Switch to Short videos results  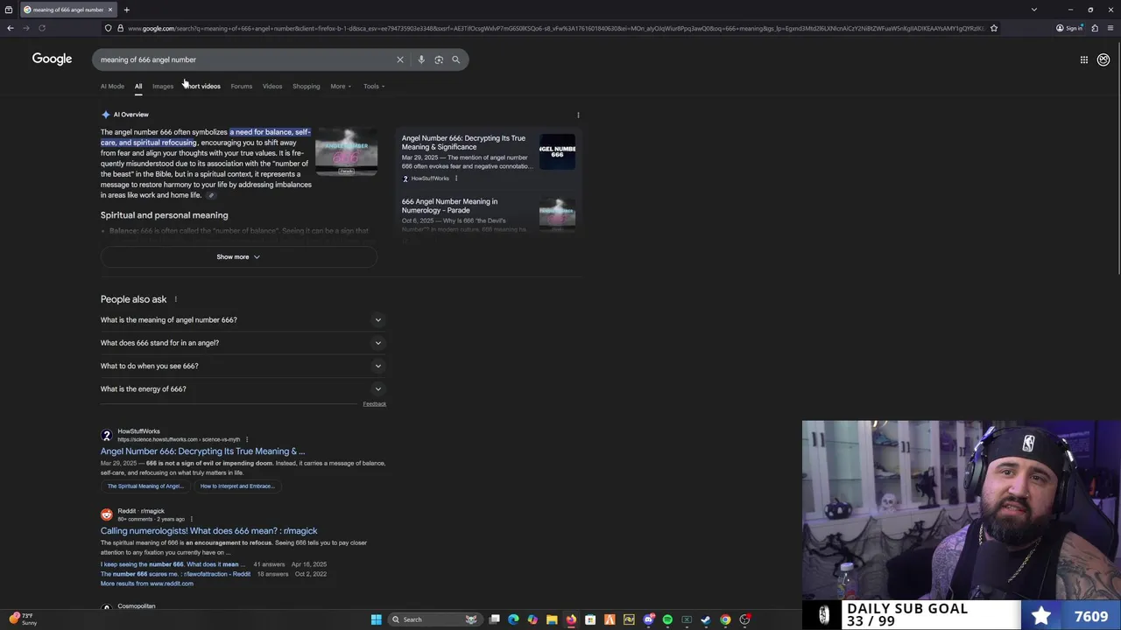tap(202, 87)
